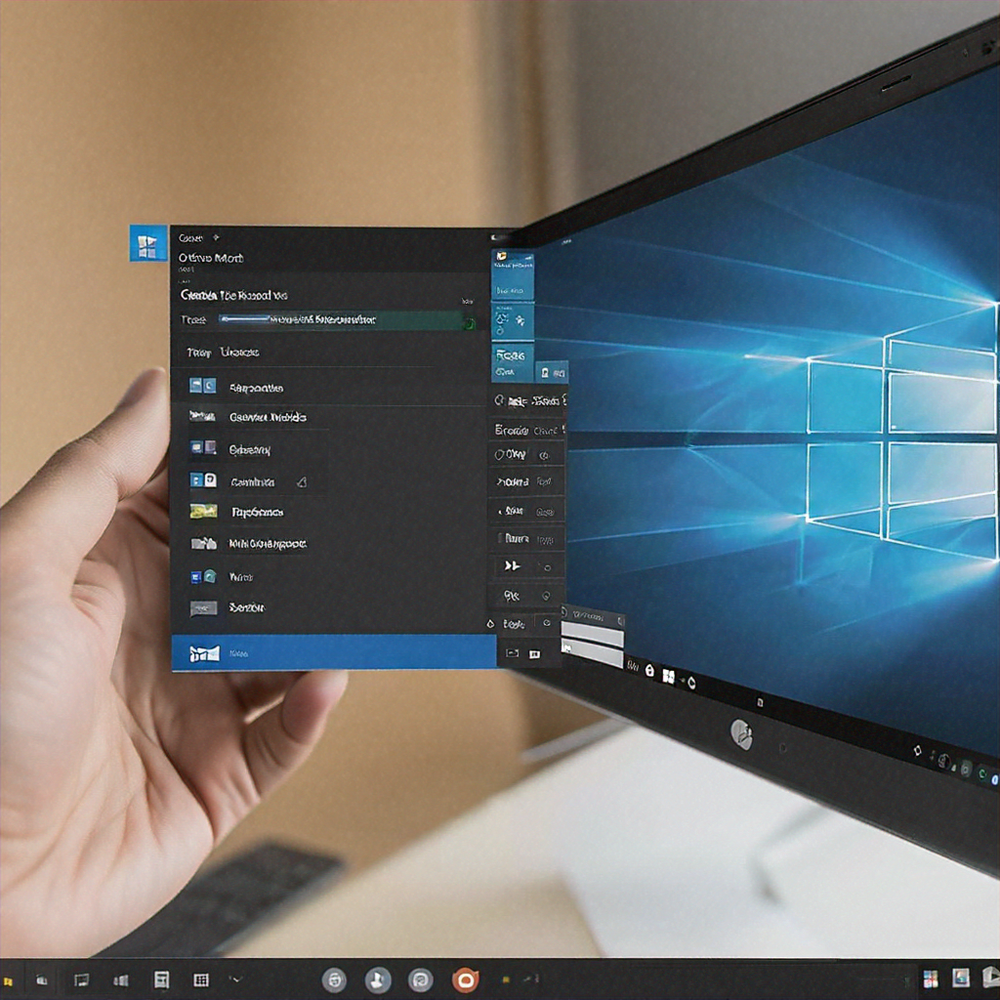
Task: Click the green icon ending the search bar
Action: point(469,324)
